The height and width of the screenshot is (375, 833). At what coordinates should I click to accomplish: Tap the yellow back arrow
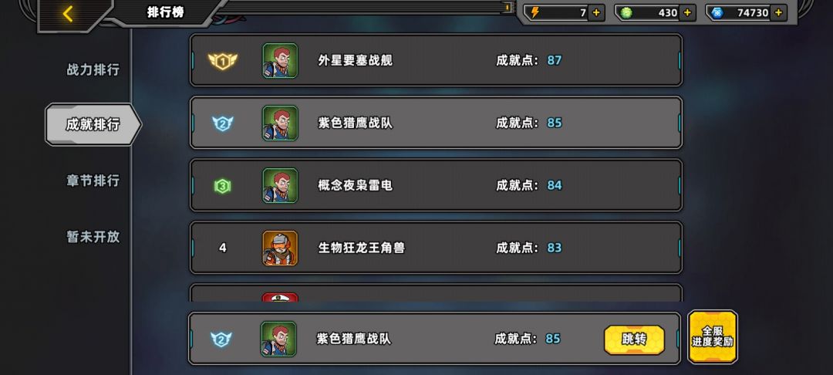tap(67, 13)
